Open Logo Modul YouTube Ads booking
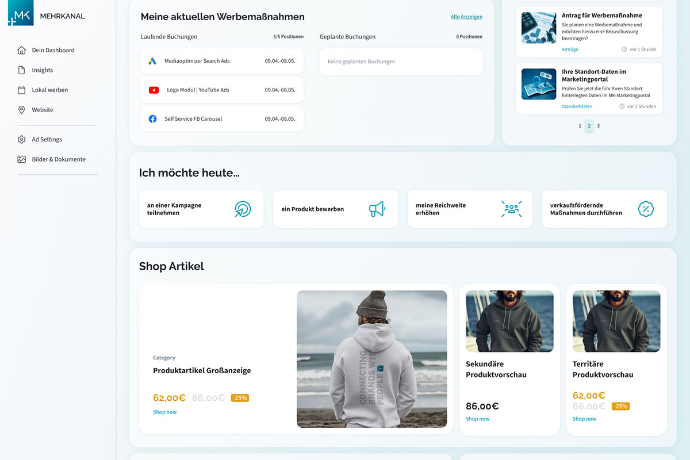Screen dimensions: 690x460 pyautogui.click(x=222, y=90)
